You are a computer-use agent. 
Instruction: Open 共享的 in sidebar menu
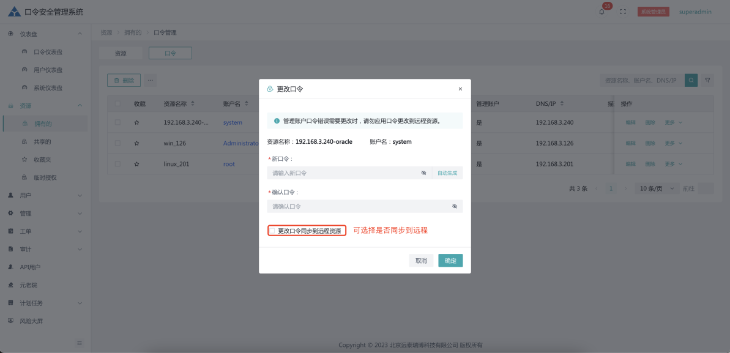click(x=42, y=141)
